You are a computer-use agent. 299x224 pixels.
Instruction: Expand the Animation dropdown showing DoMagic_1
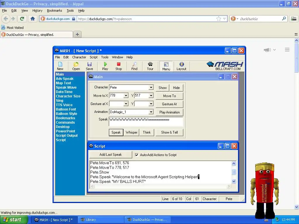[x=151, y=112]
